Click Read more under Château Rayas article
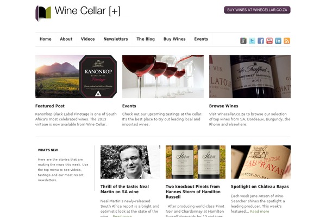This screenshot has width=326, height=217. (260, 212)
